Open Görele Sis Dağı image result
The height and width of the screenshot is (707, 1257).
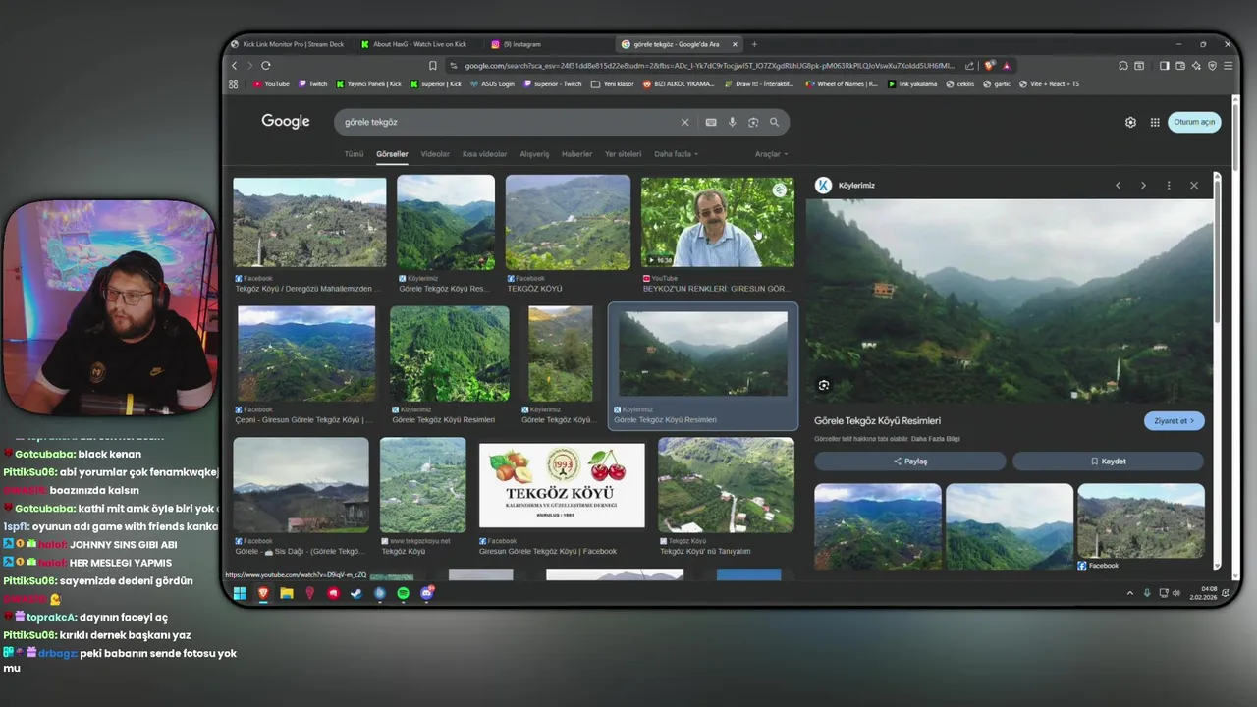[301, 485]
